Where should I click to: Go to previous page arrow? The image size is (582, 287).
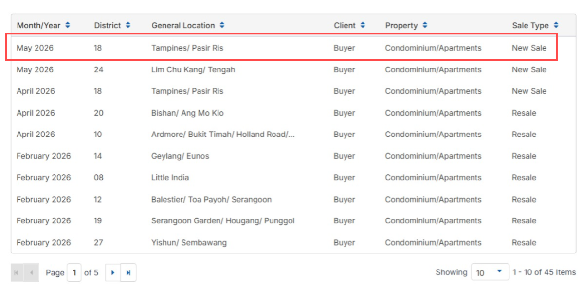(x=31, y=272)
